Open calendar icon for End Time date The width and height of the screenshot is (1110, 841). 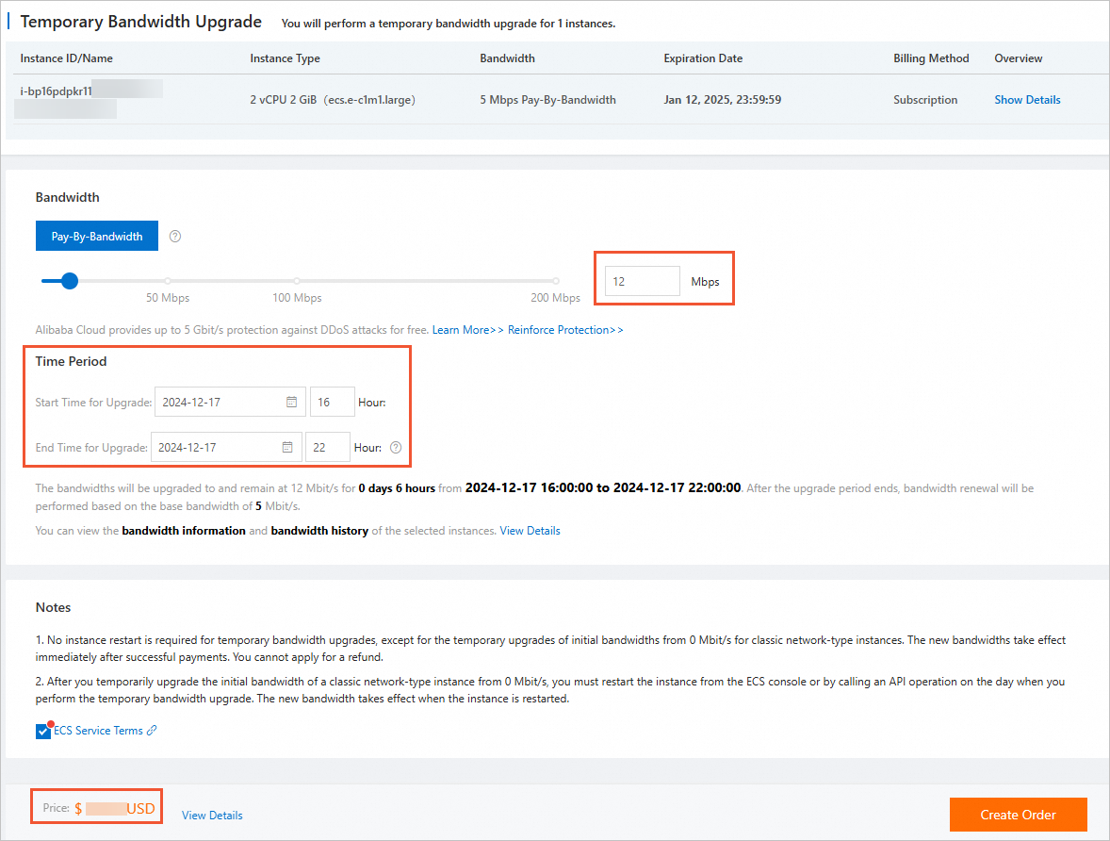pyautogui.click(x=287, y=447)
